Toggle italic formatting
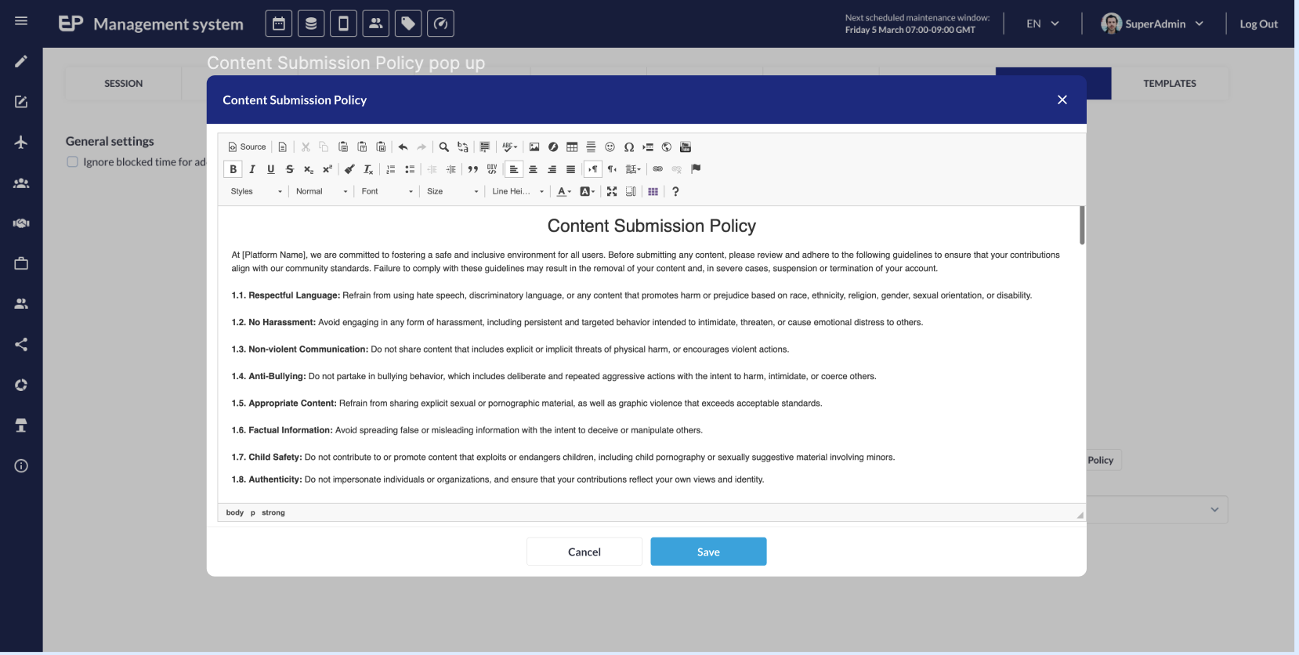Image resolution: width=1299 pixels, height=655 pixels. [x=252, y=169]
